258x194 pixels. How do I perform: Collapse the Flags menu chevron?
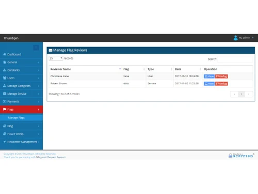[39, 110]
